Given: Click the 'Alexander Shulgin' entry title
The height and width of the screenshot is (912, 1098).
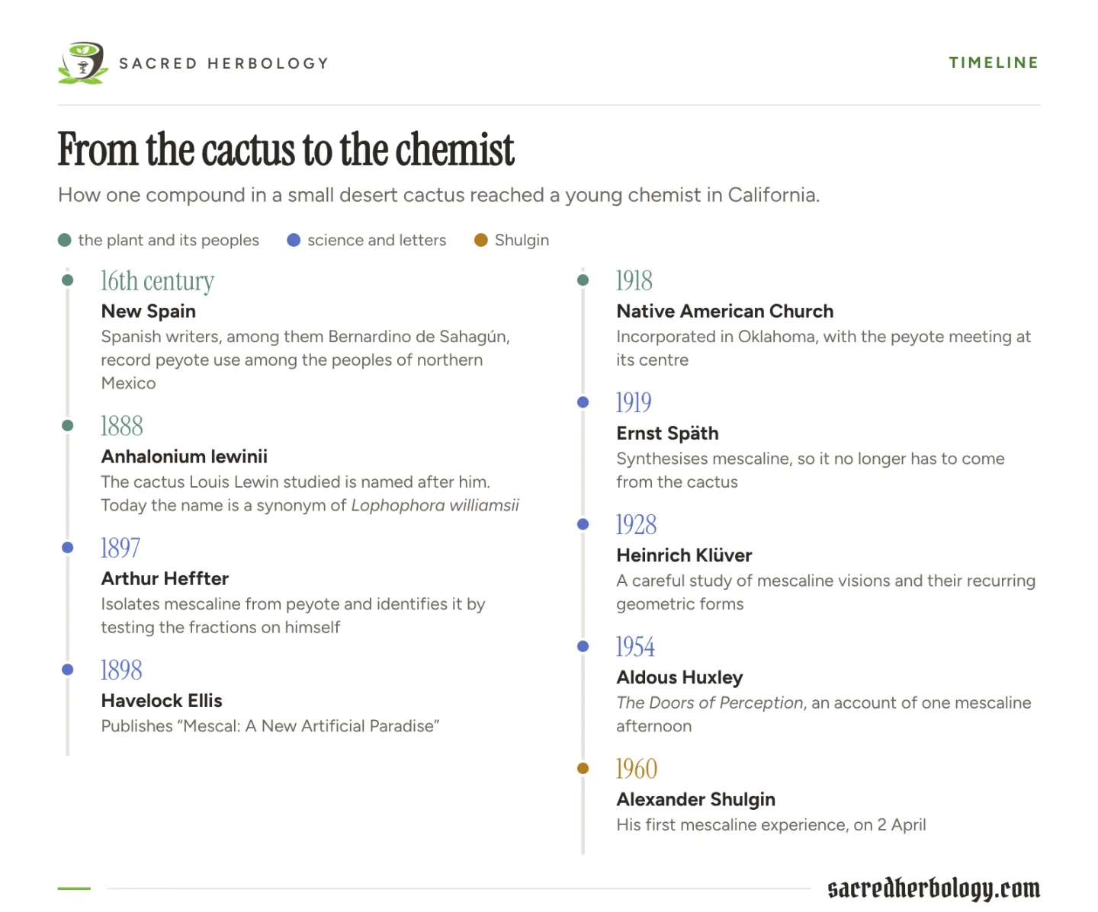Looking at the screenshot, I should [695, 799].
